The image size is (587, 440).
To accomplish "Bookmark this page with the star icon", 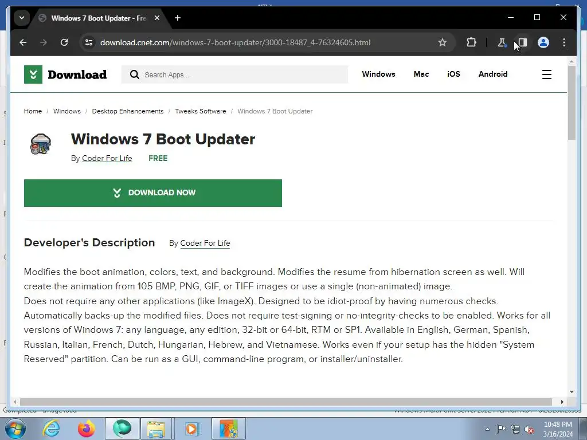I will 443,42.
